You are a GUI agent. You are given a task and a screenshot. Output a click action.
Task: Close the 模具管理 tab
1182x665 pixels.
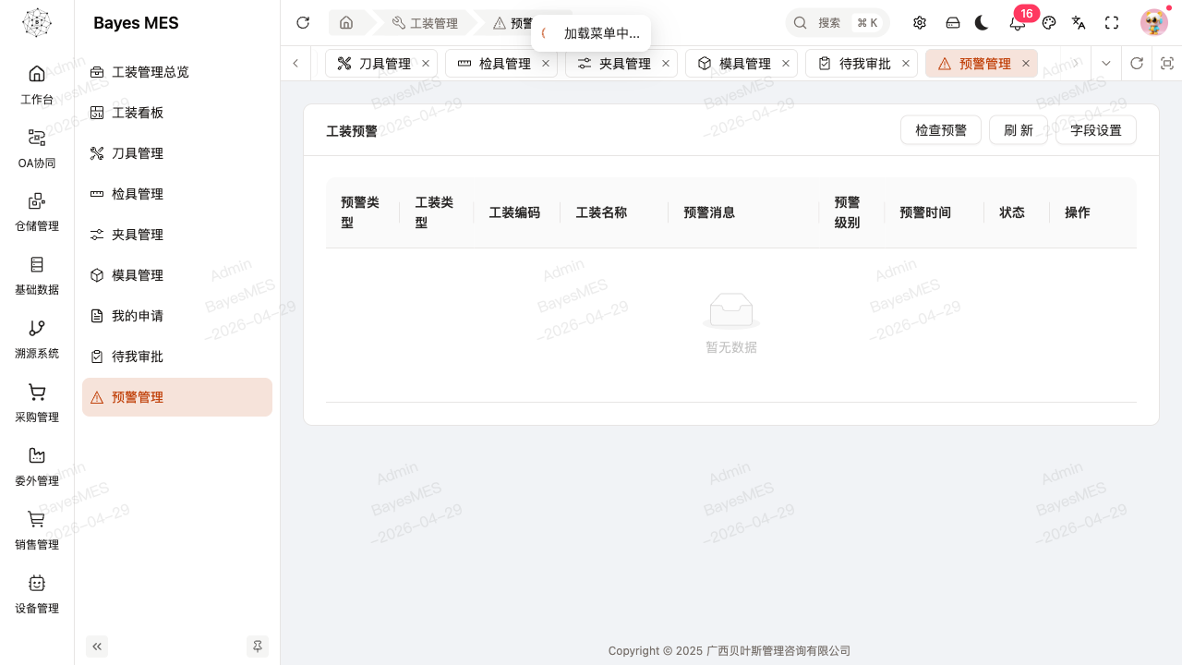786,64
